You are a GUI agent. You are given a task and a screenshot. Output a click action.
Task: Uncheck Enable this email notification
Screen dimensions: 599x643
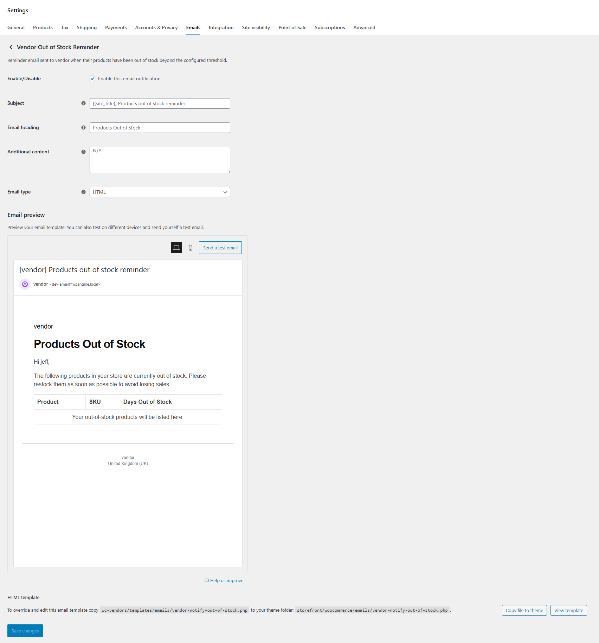[92, 78]
